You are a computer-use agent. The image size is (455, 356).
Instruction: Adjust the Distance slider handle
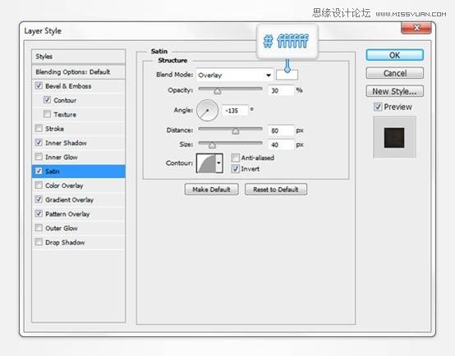(236, 131)
